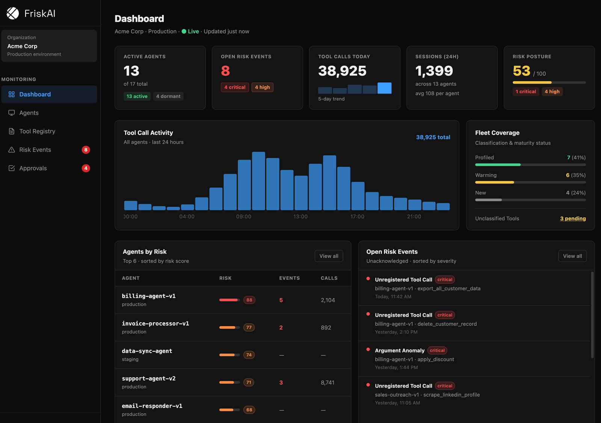
Task: Click View all in Agents by Risk
Action: (329, 256)
